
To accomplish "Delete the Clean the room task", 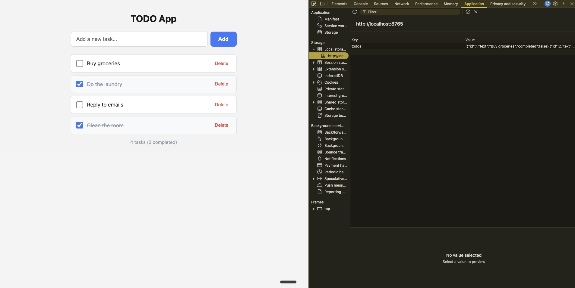I will tap(221, 125).
